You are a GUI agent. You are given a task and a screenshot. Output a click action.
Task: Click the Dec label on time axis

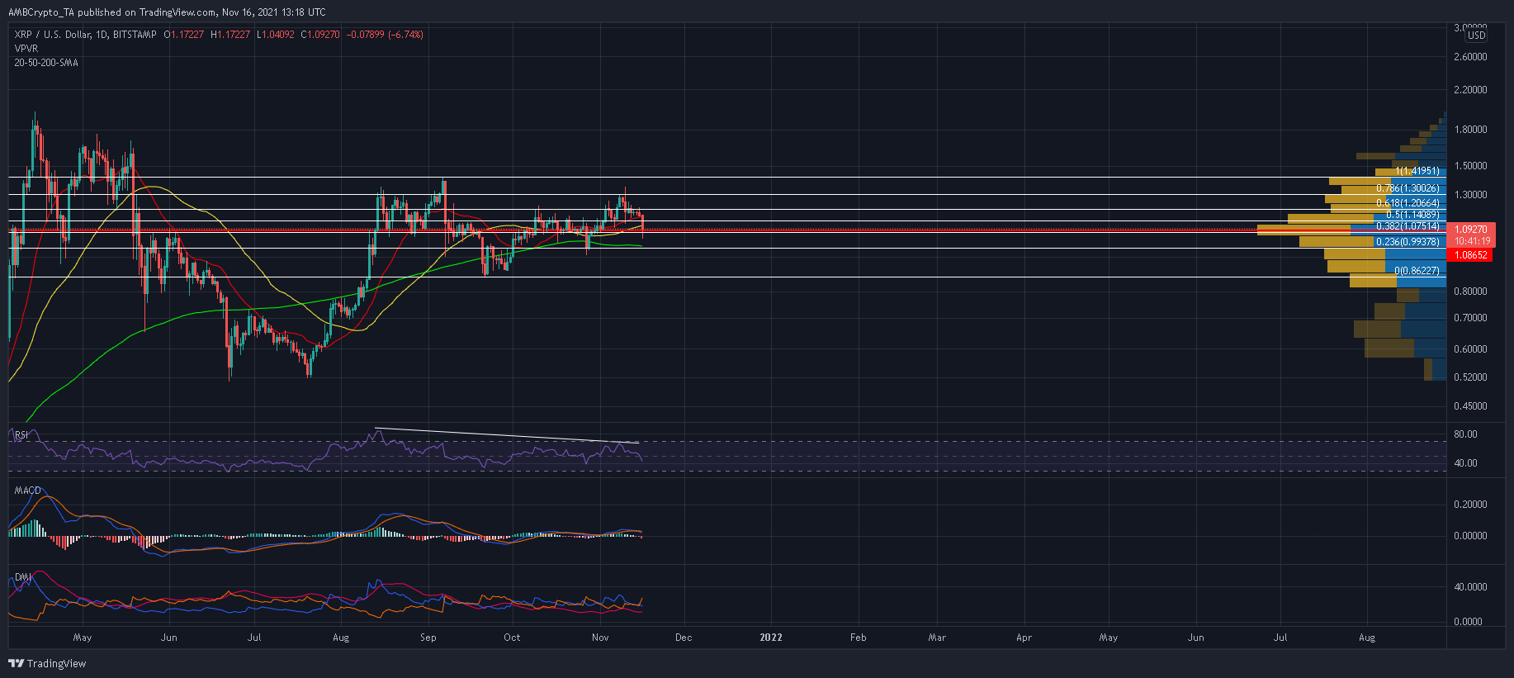[x=684, y=638]
